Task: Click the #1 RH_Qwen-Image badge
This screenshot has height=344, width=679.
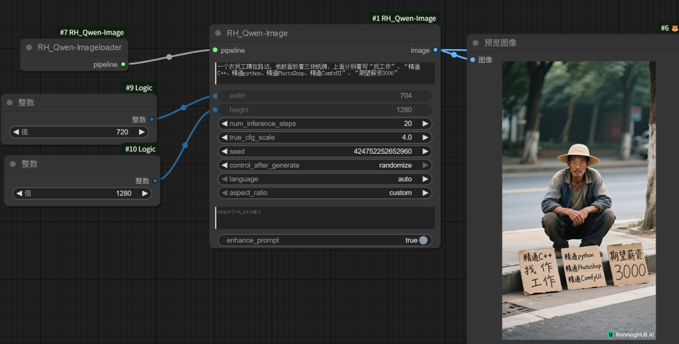Action: click(x=404, y=18)
